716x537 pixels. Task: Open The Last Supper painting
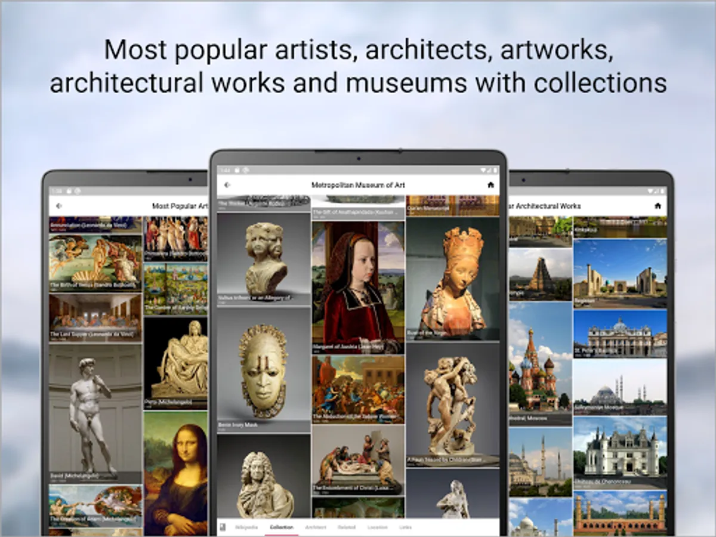[95, 317]
